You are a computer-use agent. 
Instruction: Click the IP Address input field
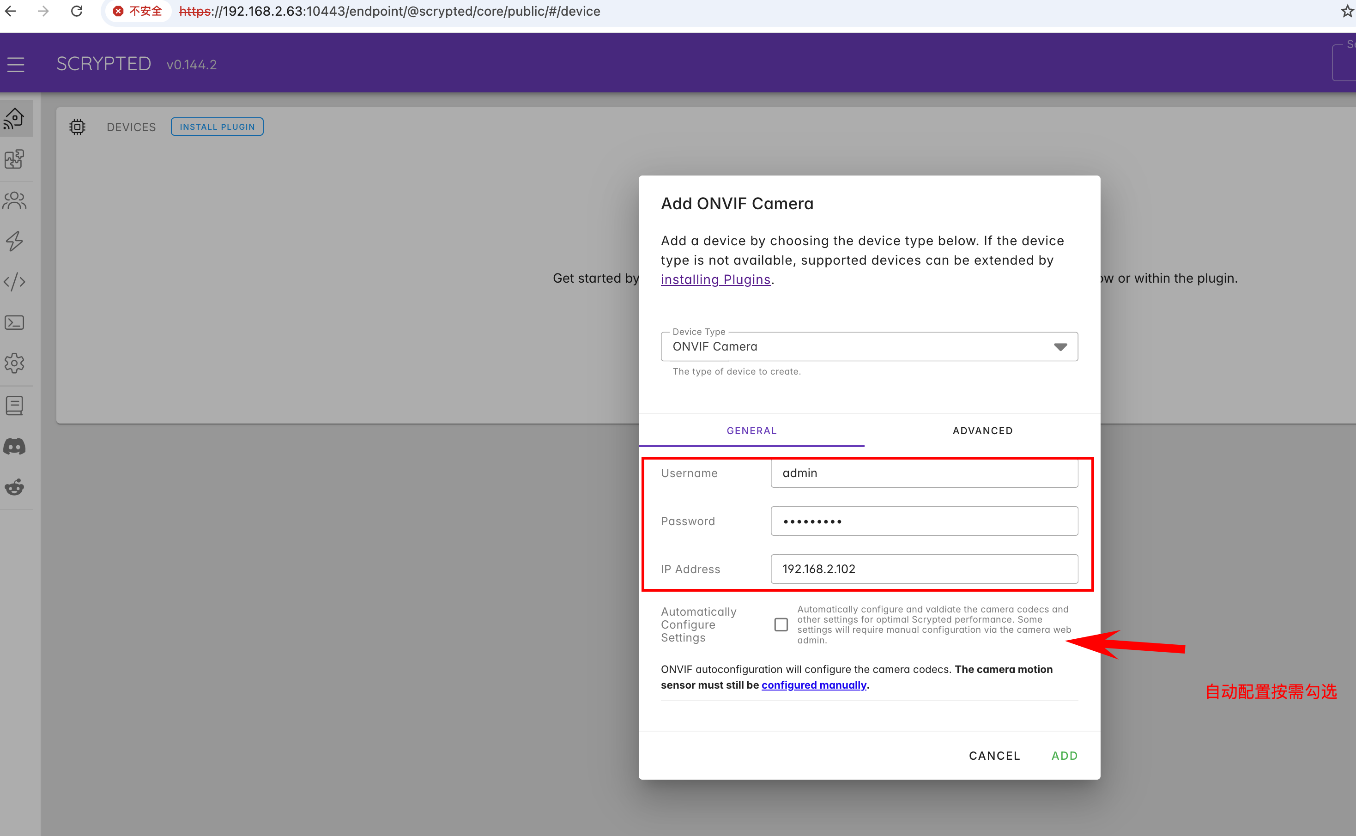[x=924, y=569]
